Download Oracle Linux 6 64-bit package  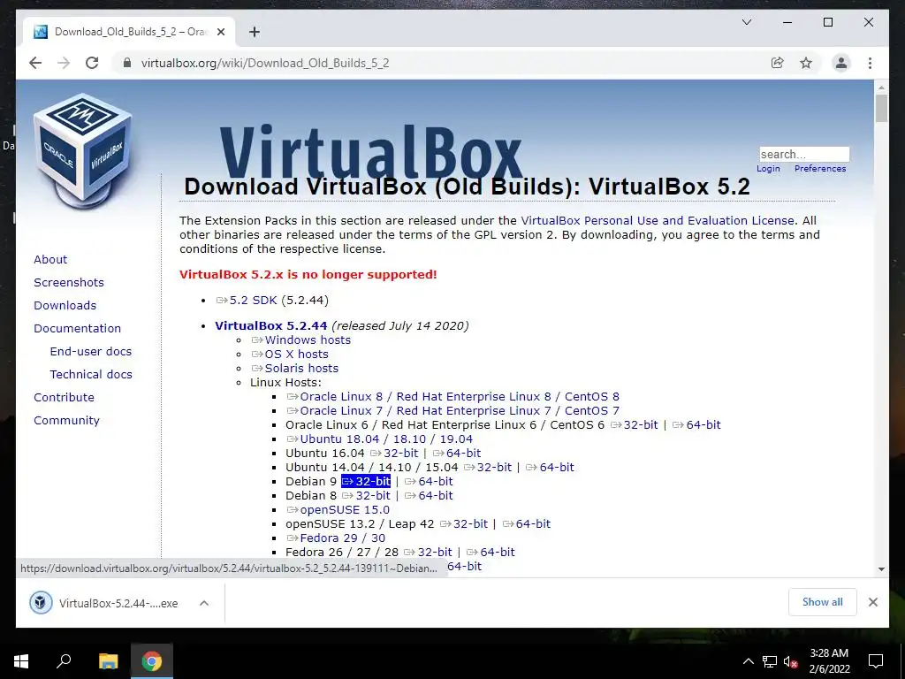pos(696,425)
